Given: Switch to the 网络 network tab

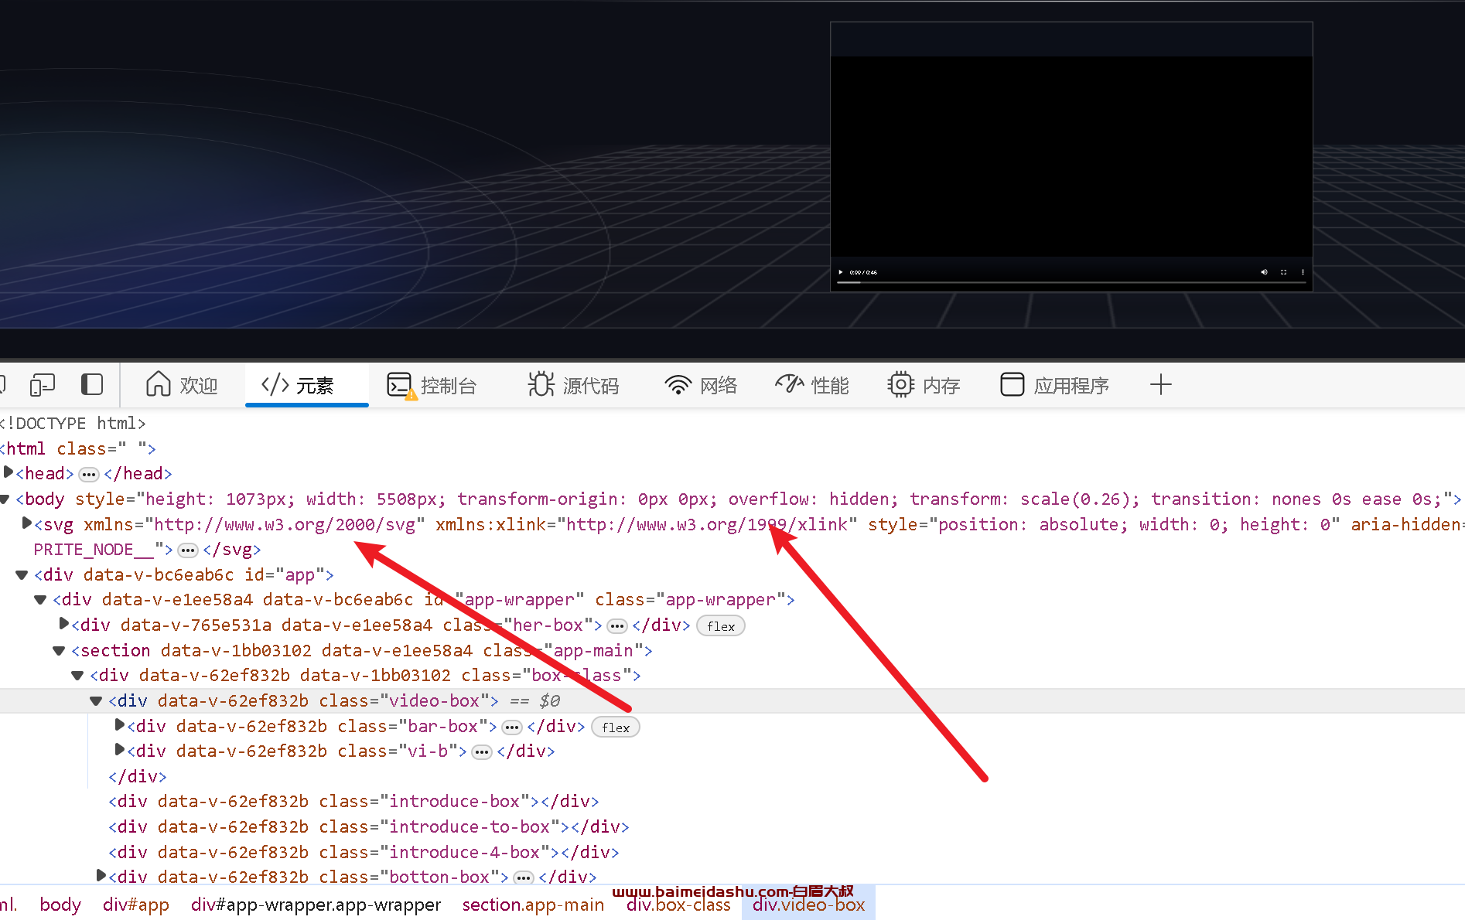Looking at the screenshot, I should coord(701,384).
